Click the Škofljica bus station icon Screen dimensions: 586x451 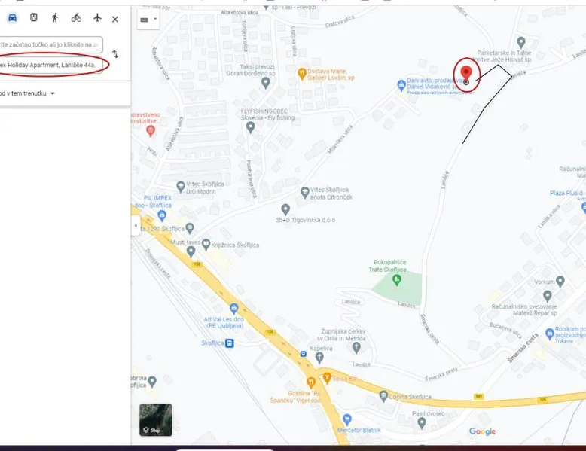230,343
